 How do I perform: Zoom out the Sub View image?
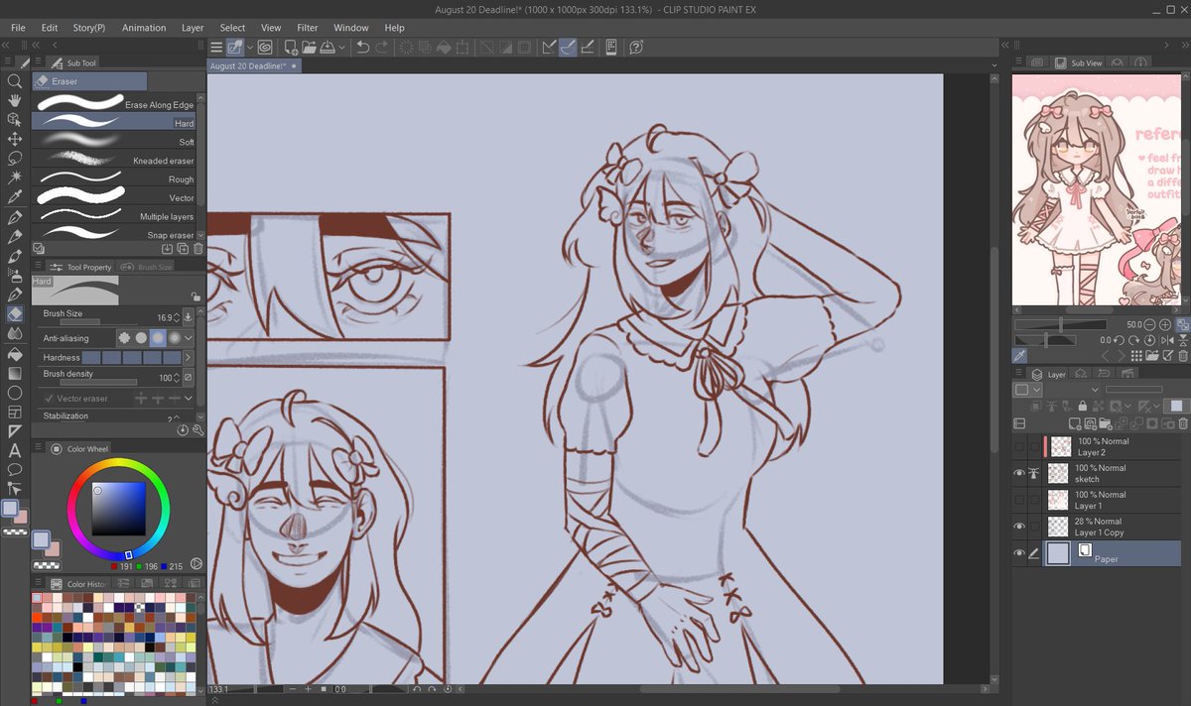[x=1150, y=324]
